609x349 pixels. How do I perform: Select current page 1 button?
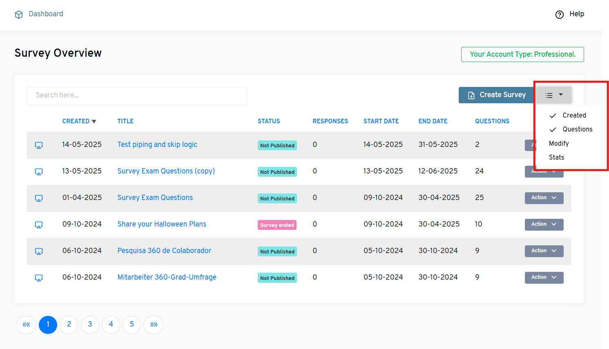[48, 325]
